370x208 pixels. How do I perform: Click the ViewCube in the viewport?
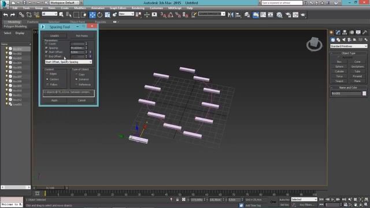coord(314,44)
